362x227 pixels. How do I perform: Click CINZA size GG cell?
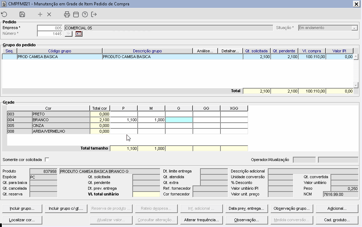(x=206, y=126)
